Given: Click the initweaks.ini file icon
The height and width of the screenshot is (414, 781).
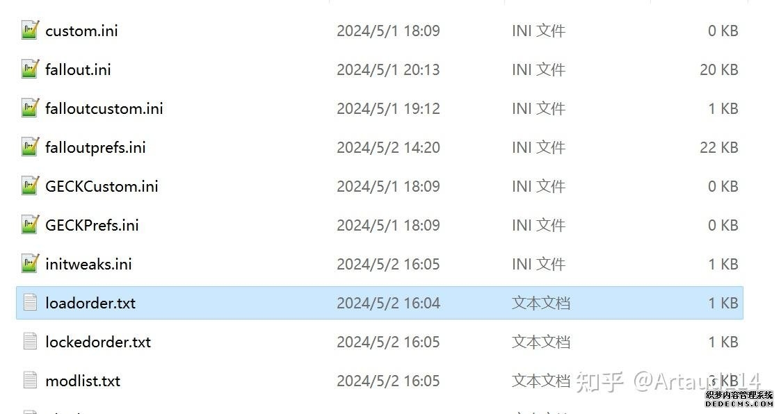Looking at the screenshot, I should pyautogui.click(x=30, y=263).
